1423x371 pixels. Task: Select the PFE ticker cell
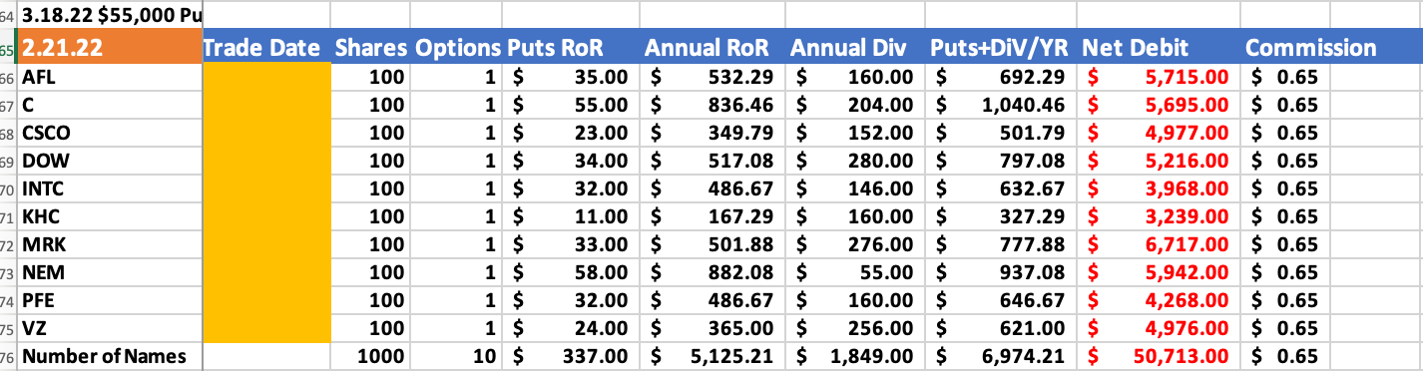point(109,300)
